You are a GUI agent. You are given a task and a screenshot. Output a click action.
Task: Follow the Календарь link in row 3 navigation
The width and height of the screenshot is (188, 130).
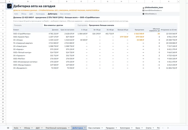tap(40, 14)
